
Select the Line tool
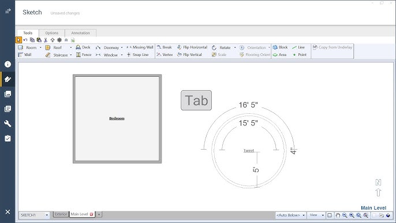[298, 47]
